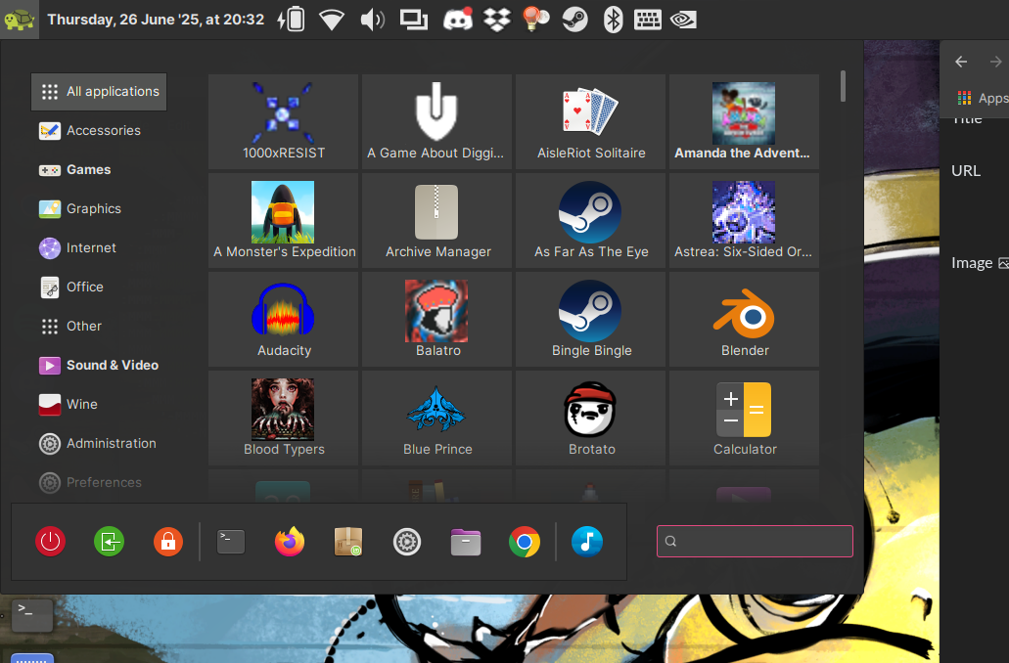Open Archive Manager
The image size is (1009, 663).
tap(436, 221)
